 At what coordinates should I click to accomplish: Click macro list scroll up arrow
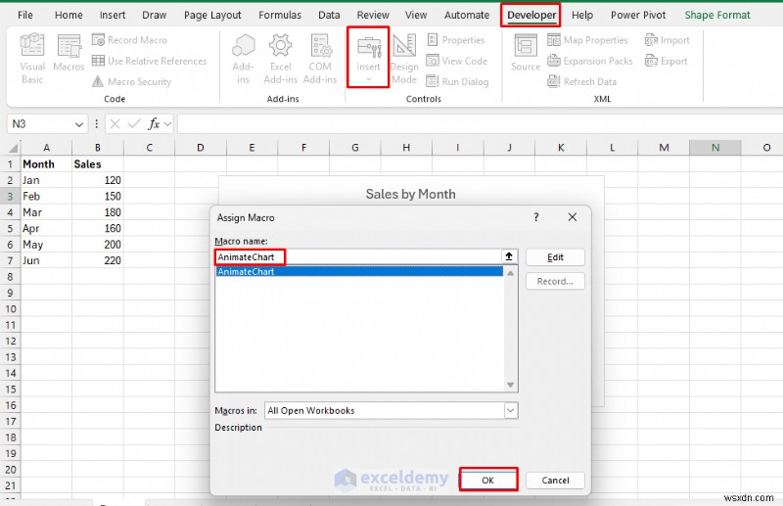[x=510, y=273]
